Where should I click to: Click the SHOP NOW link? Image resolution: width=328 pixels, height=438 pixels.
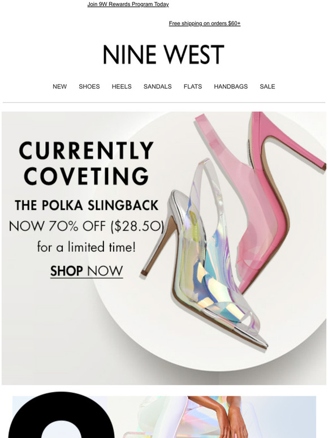coord(87,271)
